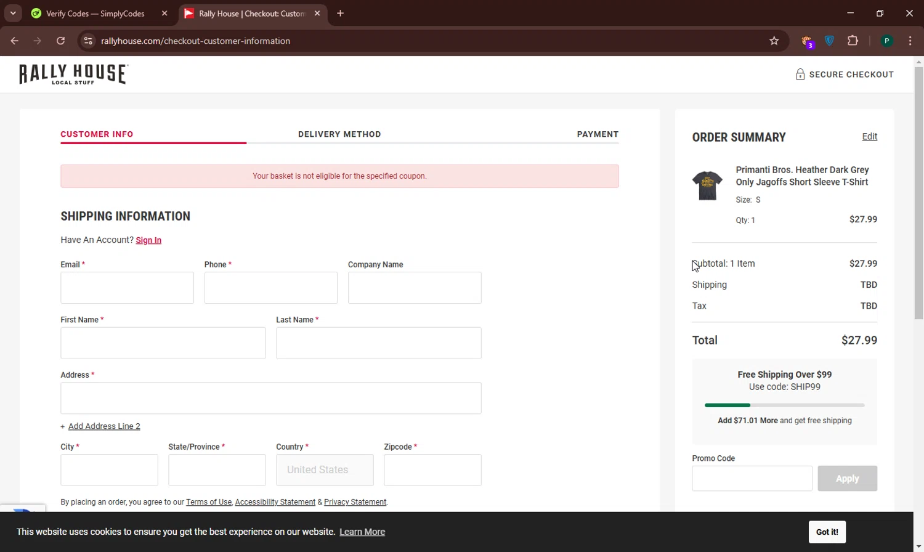Click the free shipping progress bar
This screenshot has height=552, width=924.
click(x=785, y=405)
